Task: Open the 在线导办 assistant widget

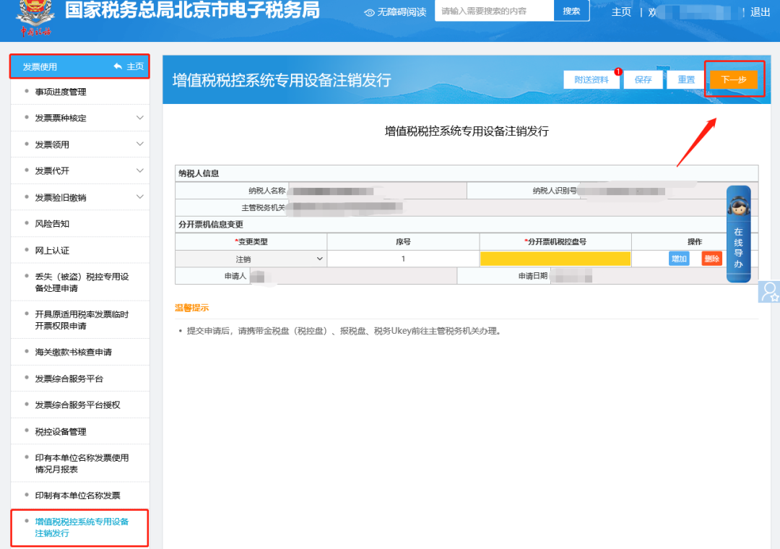Action: coord(738,234)
